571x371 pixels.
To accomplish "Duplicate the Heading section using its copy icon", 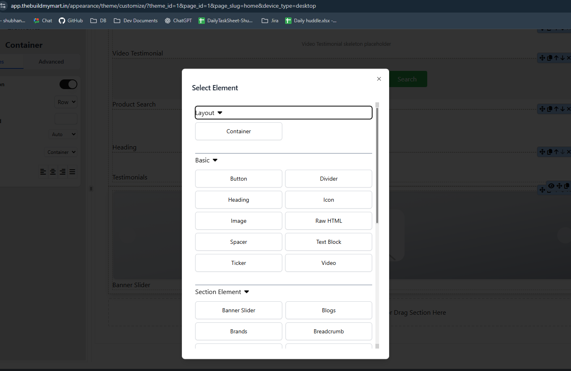I will tap(550, 152).
